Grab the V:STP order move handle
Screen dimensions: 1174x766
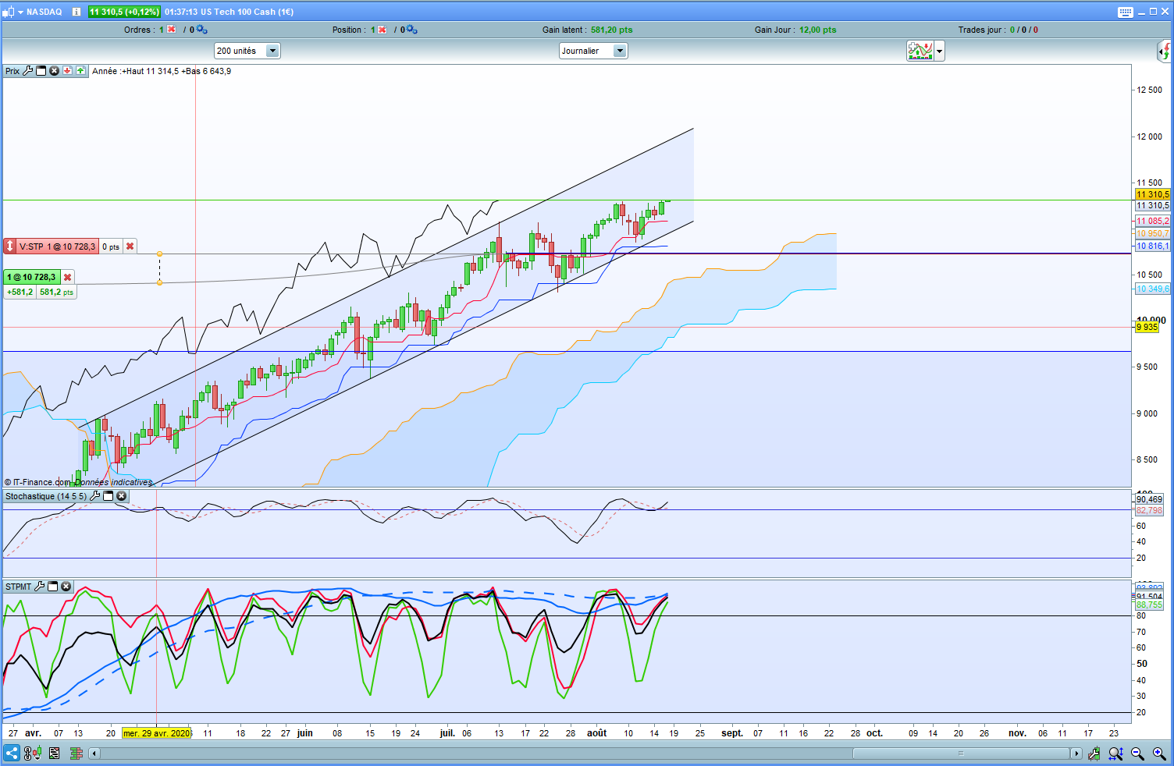pyautogui.click(x=9, y=246)
